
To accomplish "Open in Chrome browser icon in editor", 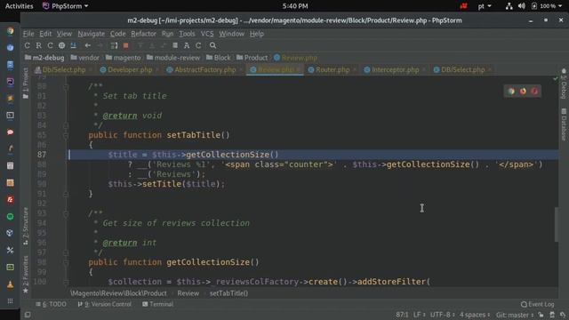I will click(511, 91).
